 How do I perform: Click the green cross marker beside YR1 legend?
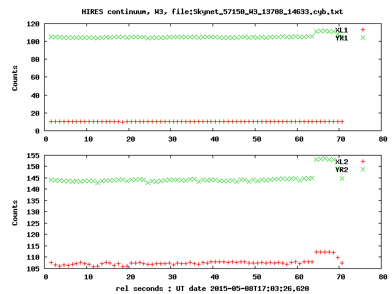tap(363, 38)
